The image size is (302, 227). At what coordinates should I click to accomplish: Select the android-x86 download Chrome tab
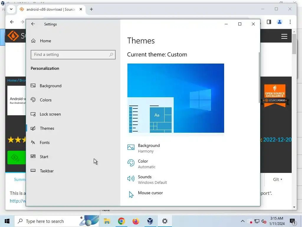(x=50, y=9)
